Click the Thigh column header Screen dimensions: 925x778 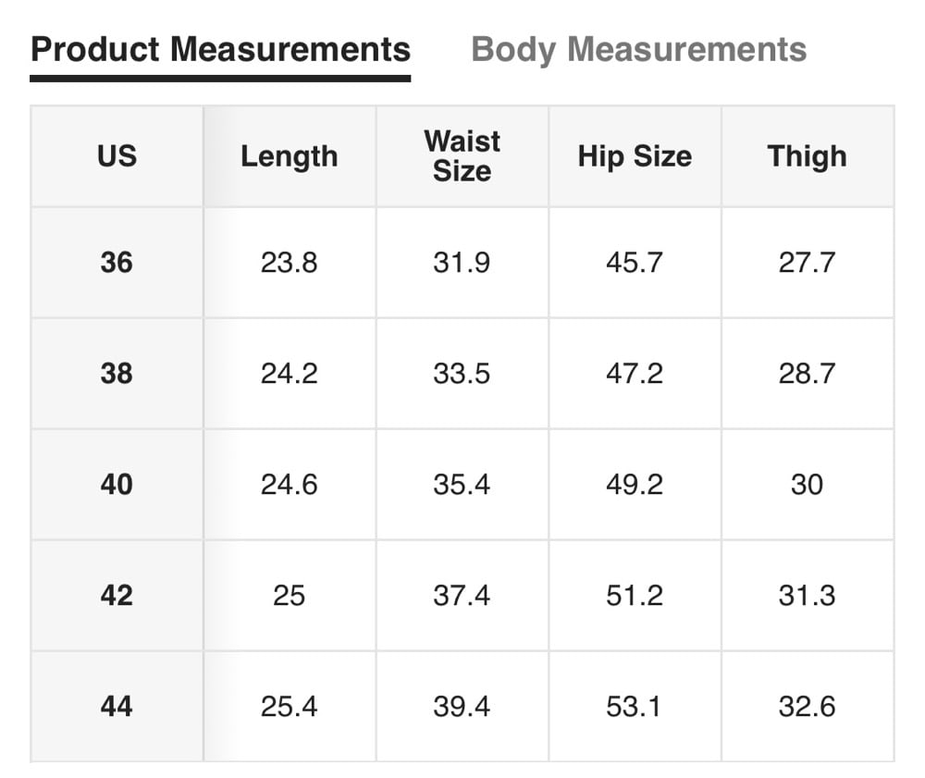click(807, 156)
